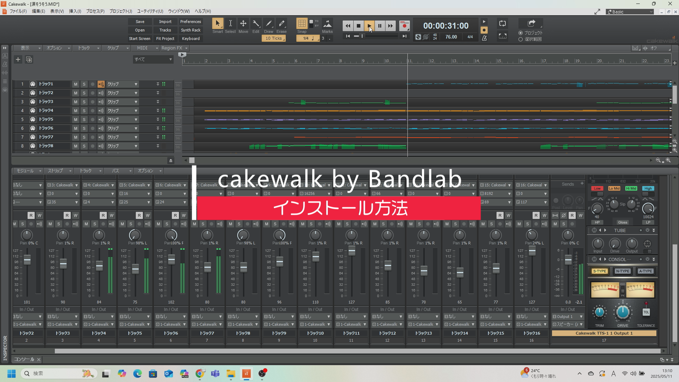
Task: Click the duplicate track icon
Action: click(29, 59)
